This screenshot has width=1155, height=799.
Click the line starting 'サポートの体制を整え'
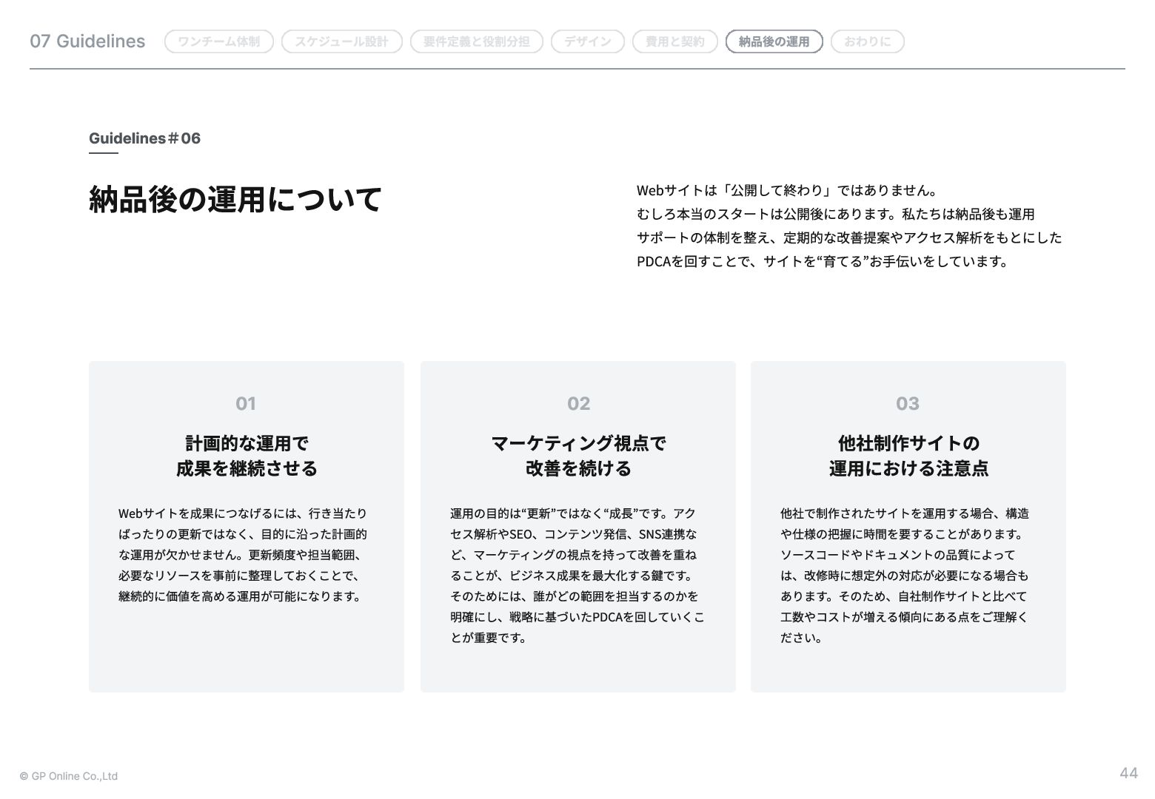pyautogui.click(x=849, y=237)
